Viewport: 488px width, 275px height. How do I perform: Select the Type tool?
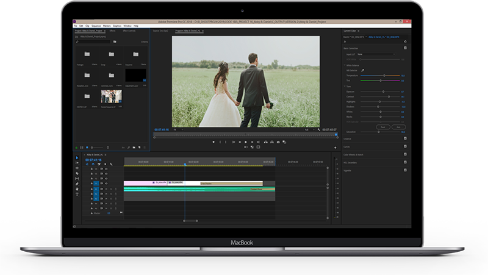77,194
